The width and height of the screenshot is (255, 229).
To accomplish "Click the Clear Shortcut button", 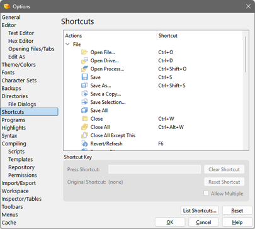I will [x=224, y=169].
